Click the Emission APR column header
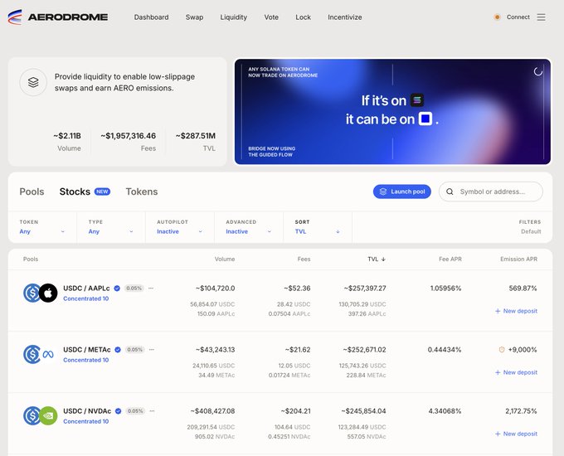564x456 pixels. coord(518,259)
